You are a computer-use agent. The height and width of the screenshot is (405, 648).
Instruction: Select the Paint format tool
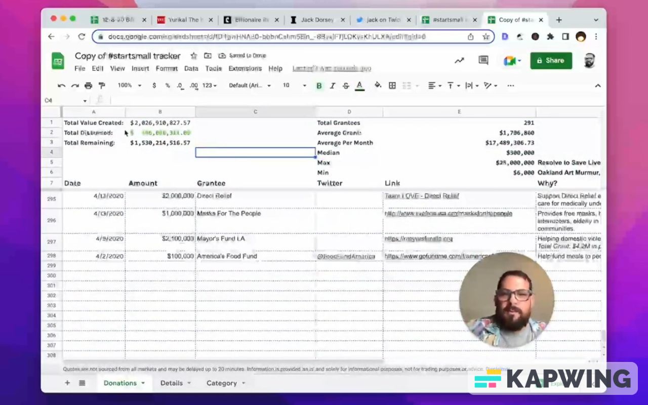102,86
